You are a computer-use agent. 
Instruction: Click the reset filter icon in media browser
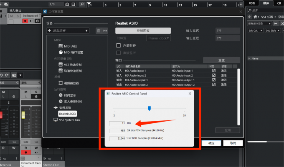click(276, 24)
